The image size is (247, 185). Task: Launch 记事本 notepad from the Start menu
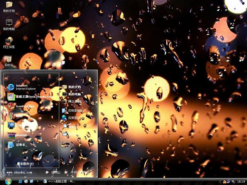tap(16, 145)
